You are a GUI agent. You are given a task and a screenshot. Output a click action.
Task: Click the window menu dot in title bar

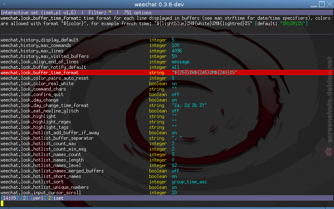(x=4, y=4)
